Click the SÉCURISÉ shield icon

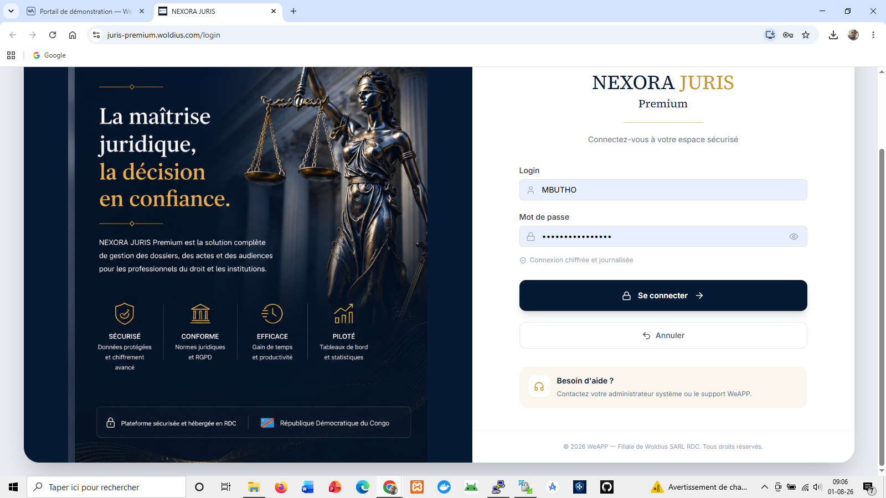pyautogui.click(x=125, y=314)
